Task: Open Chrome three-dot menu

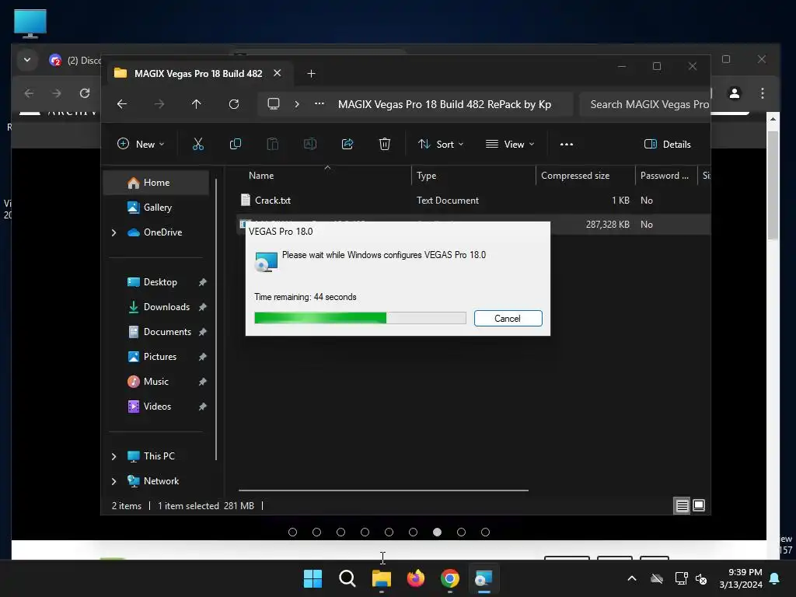Action: (x=763, y=93)
